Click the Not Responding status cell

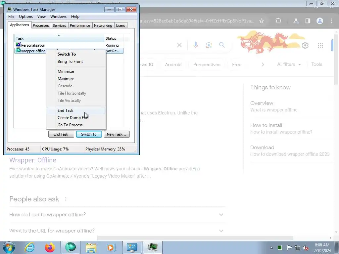tap(113, 51)
